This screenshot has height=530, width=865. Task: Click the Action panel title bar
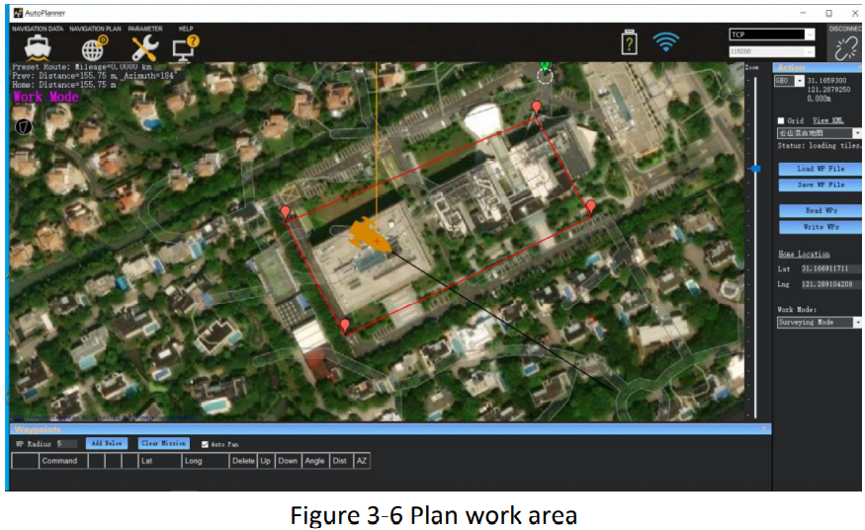[x=817, y=68]
